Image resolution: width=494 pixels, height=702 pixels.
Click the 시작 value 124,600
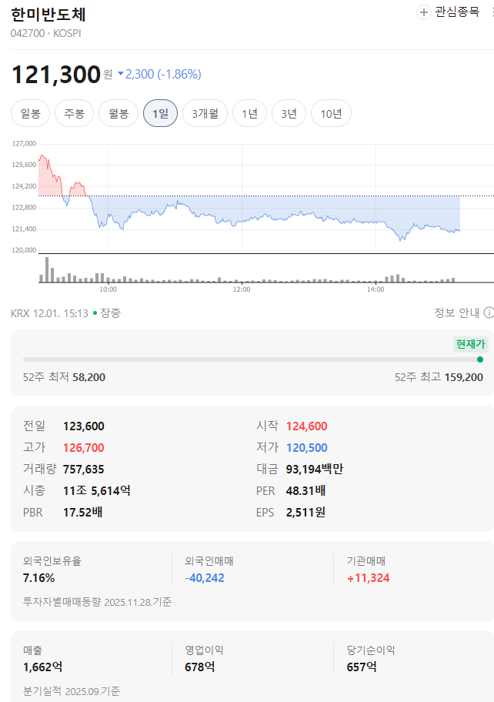tap(306, 426)
